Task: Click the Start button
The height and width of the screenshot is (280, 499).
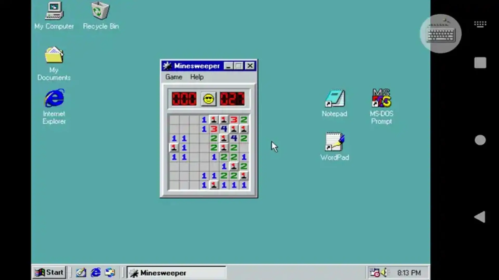Action: [49, 272]
